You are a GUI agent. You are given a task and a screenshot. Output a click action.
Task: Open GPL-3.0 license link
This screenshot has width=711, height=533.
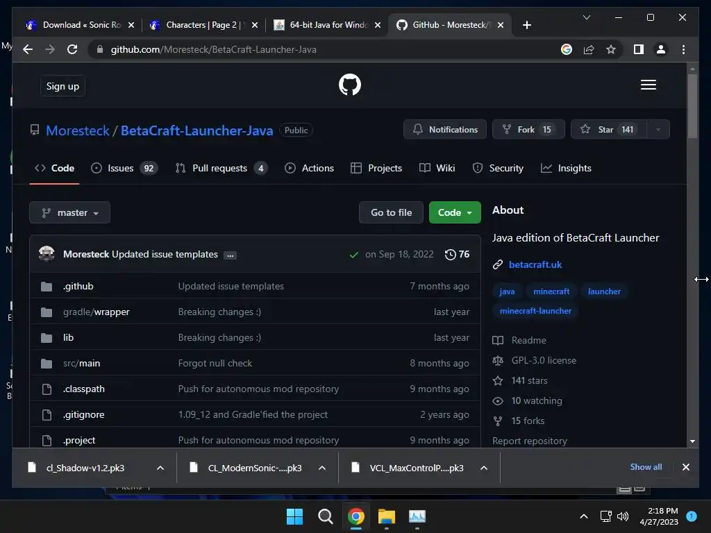(x=544, y=360)
